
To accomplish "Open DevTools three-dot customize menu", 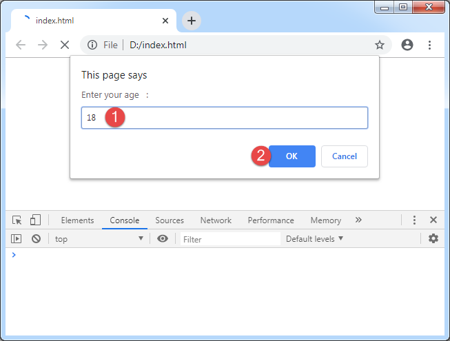I will point(414,220).
